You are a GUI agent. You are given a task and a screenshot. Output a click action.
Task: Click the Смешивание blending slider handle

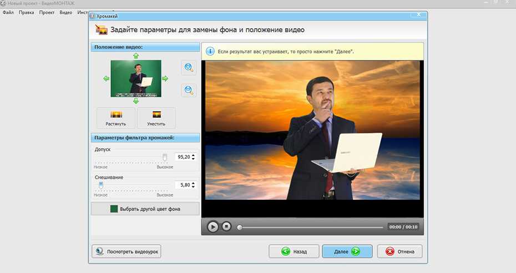(100, 185)
